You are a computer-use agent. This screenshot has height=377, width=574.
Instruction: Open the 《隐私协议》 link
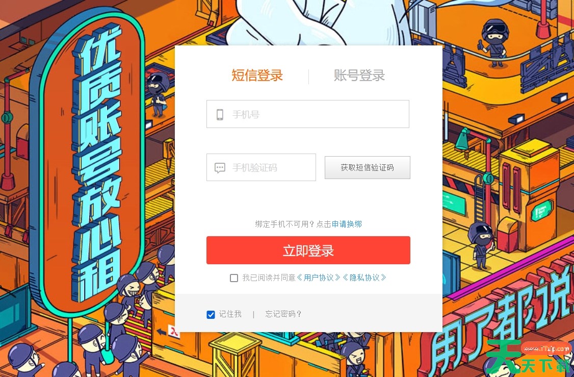click(x=364, y=278)
